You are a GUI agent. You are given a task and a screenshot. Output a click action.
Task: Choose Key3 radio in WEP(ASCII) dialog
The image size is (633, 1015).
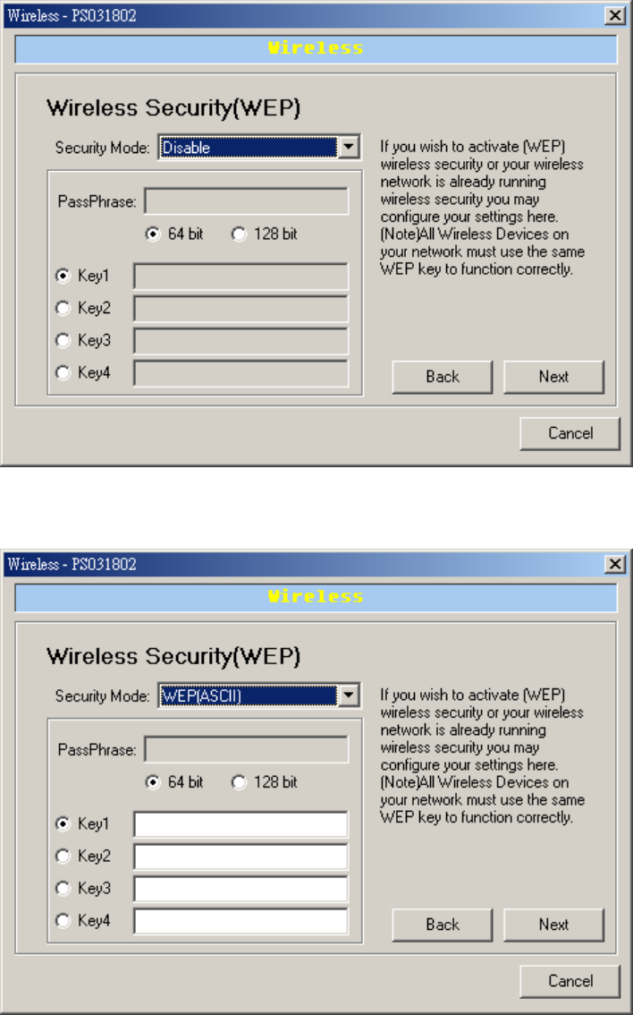click(x=63, y=889)
